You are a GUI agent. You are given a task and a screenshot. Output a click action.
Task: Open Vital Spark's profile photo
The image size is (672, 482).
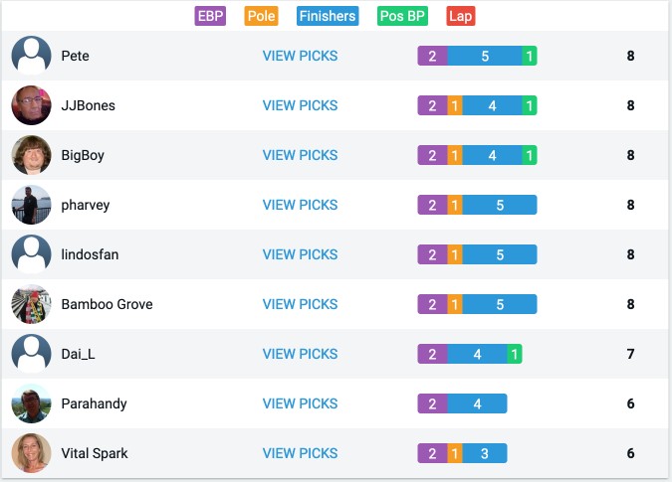coord(31,453)
